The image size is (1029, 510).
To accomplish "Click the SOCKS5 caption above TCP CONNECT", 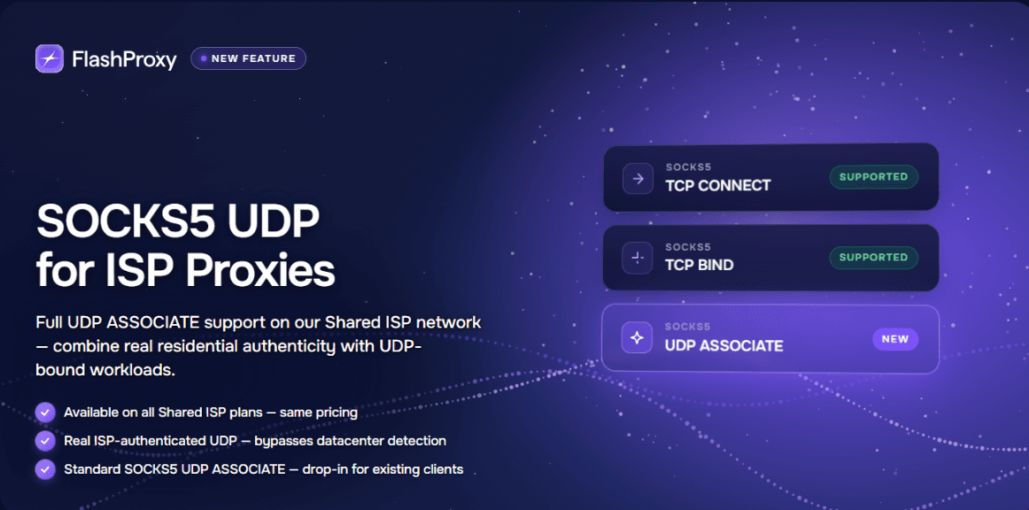I will coord(688,167).
